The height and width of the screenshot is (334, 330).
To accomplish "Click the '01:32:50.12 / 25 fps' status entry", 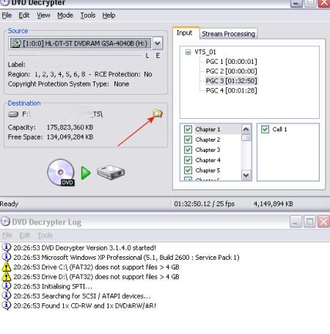I will pos(204,204).
